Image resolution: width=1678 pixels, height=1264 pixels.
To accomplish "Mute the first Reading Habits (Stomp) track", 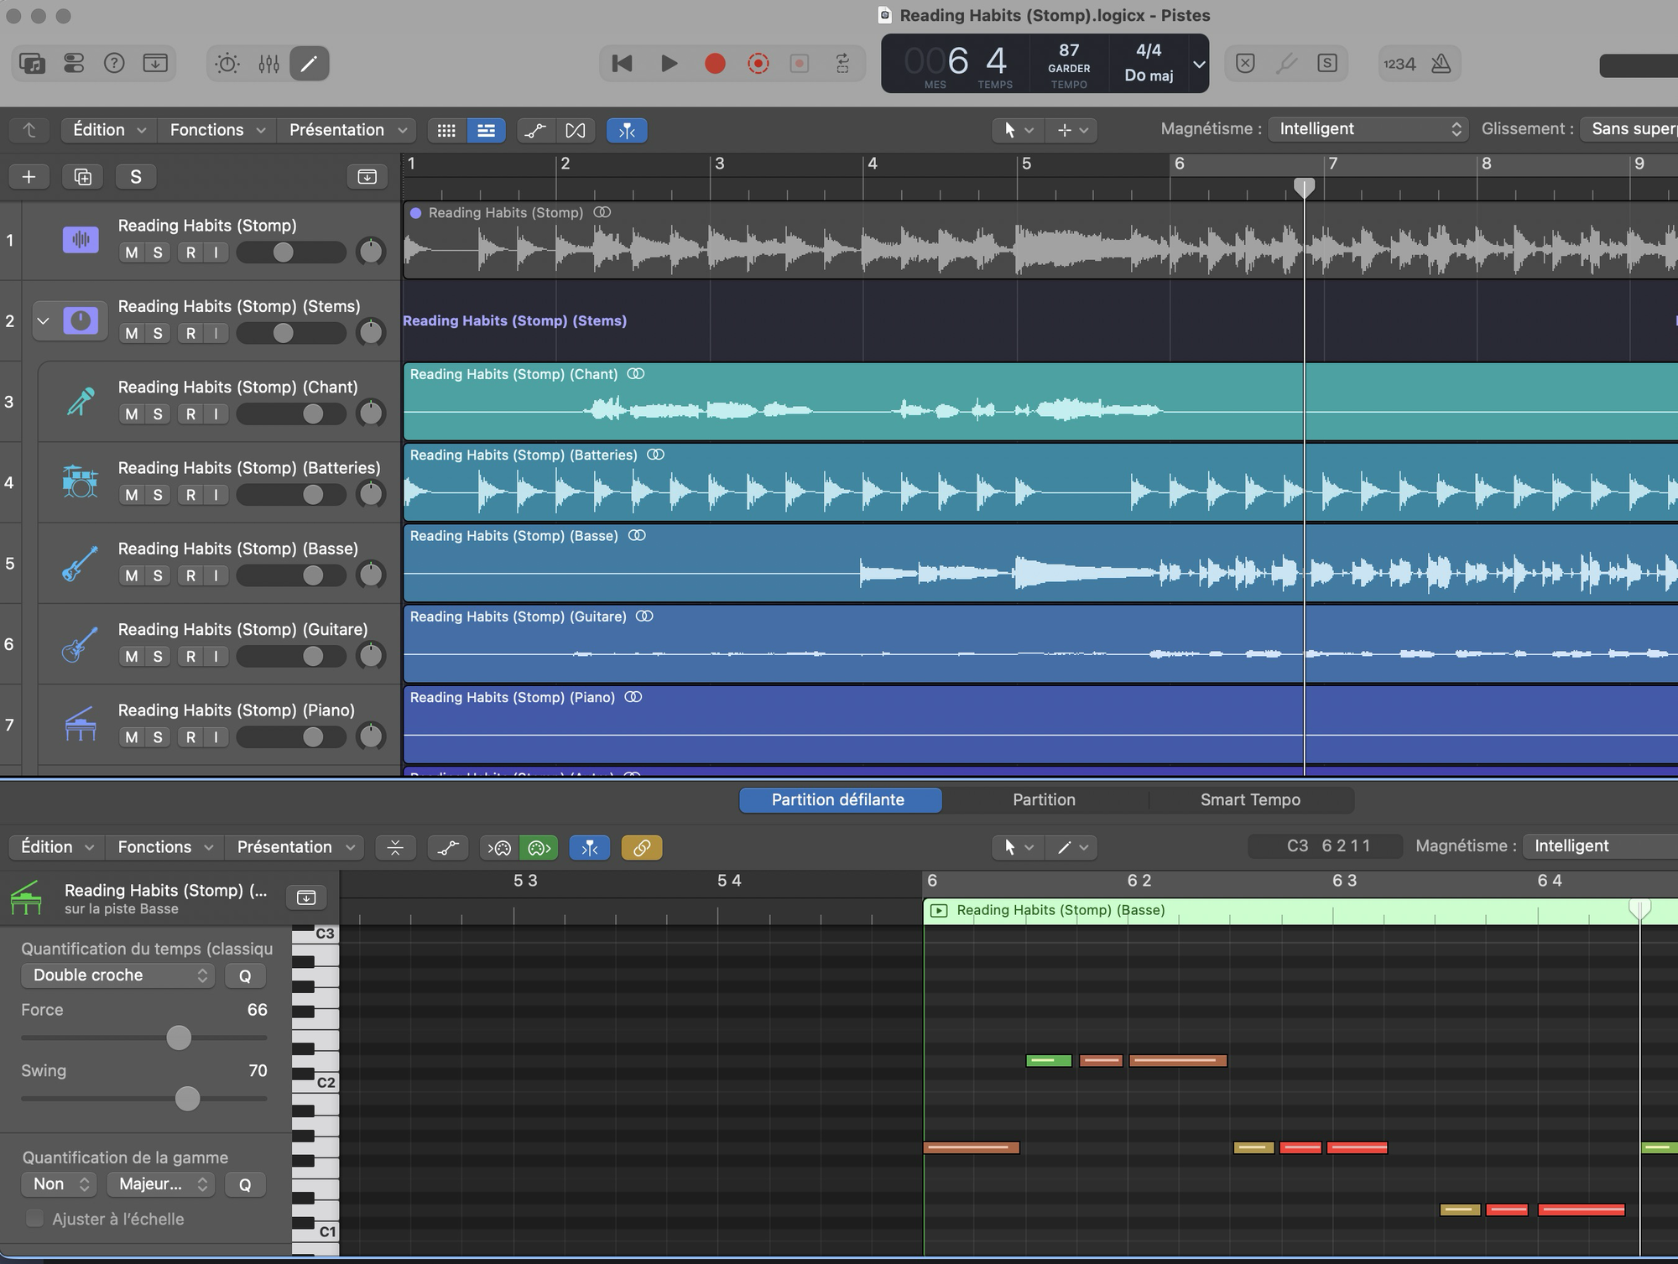I will point(132,252).
